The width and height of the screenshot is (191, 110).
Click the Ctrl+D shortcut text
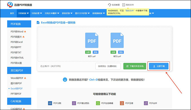click(93, 80)
